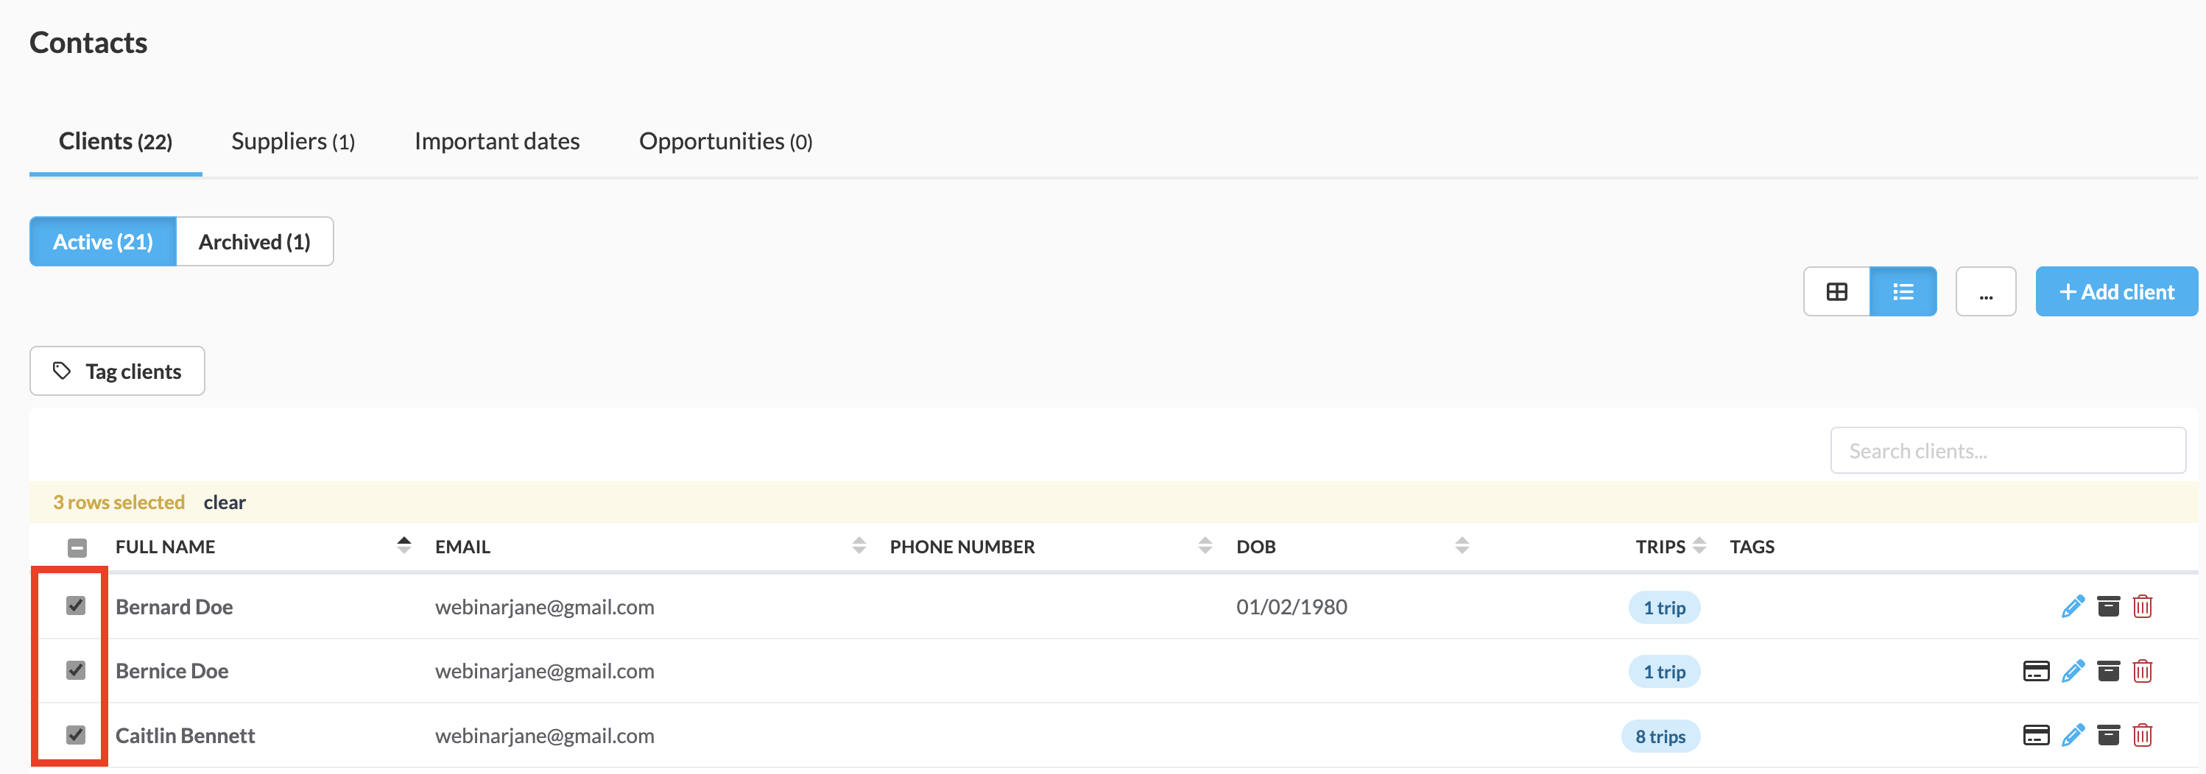Screen dimensions: 2206x774
Task: Toggle the select-all header checkbox
Action: pyautogui.click(x=77, y=547)
